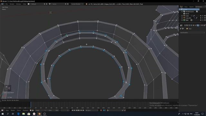The image size is (206, 116).
Task: Click the Blender logo beside version info
Action: (x=87, y=4)
